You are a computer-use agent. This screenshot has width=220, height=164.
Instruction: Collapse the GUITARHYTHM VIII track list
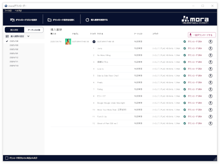(x=94, y=42)
